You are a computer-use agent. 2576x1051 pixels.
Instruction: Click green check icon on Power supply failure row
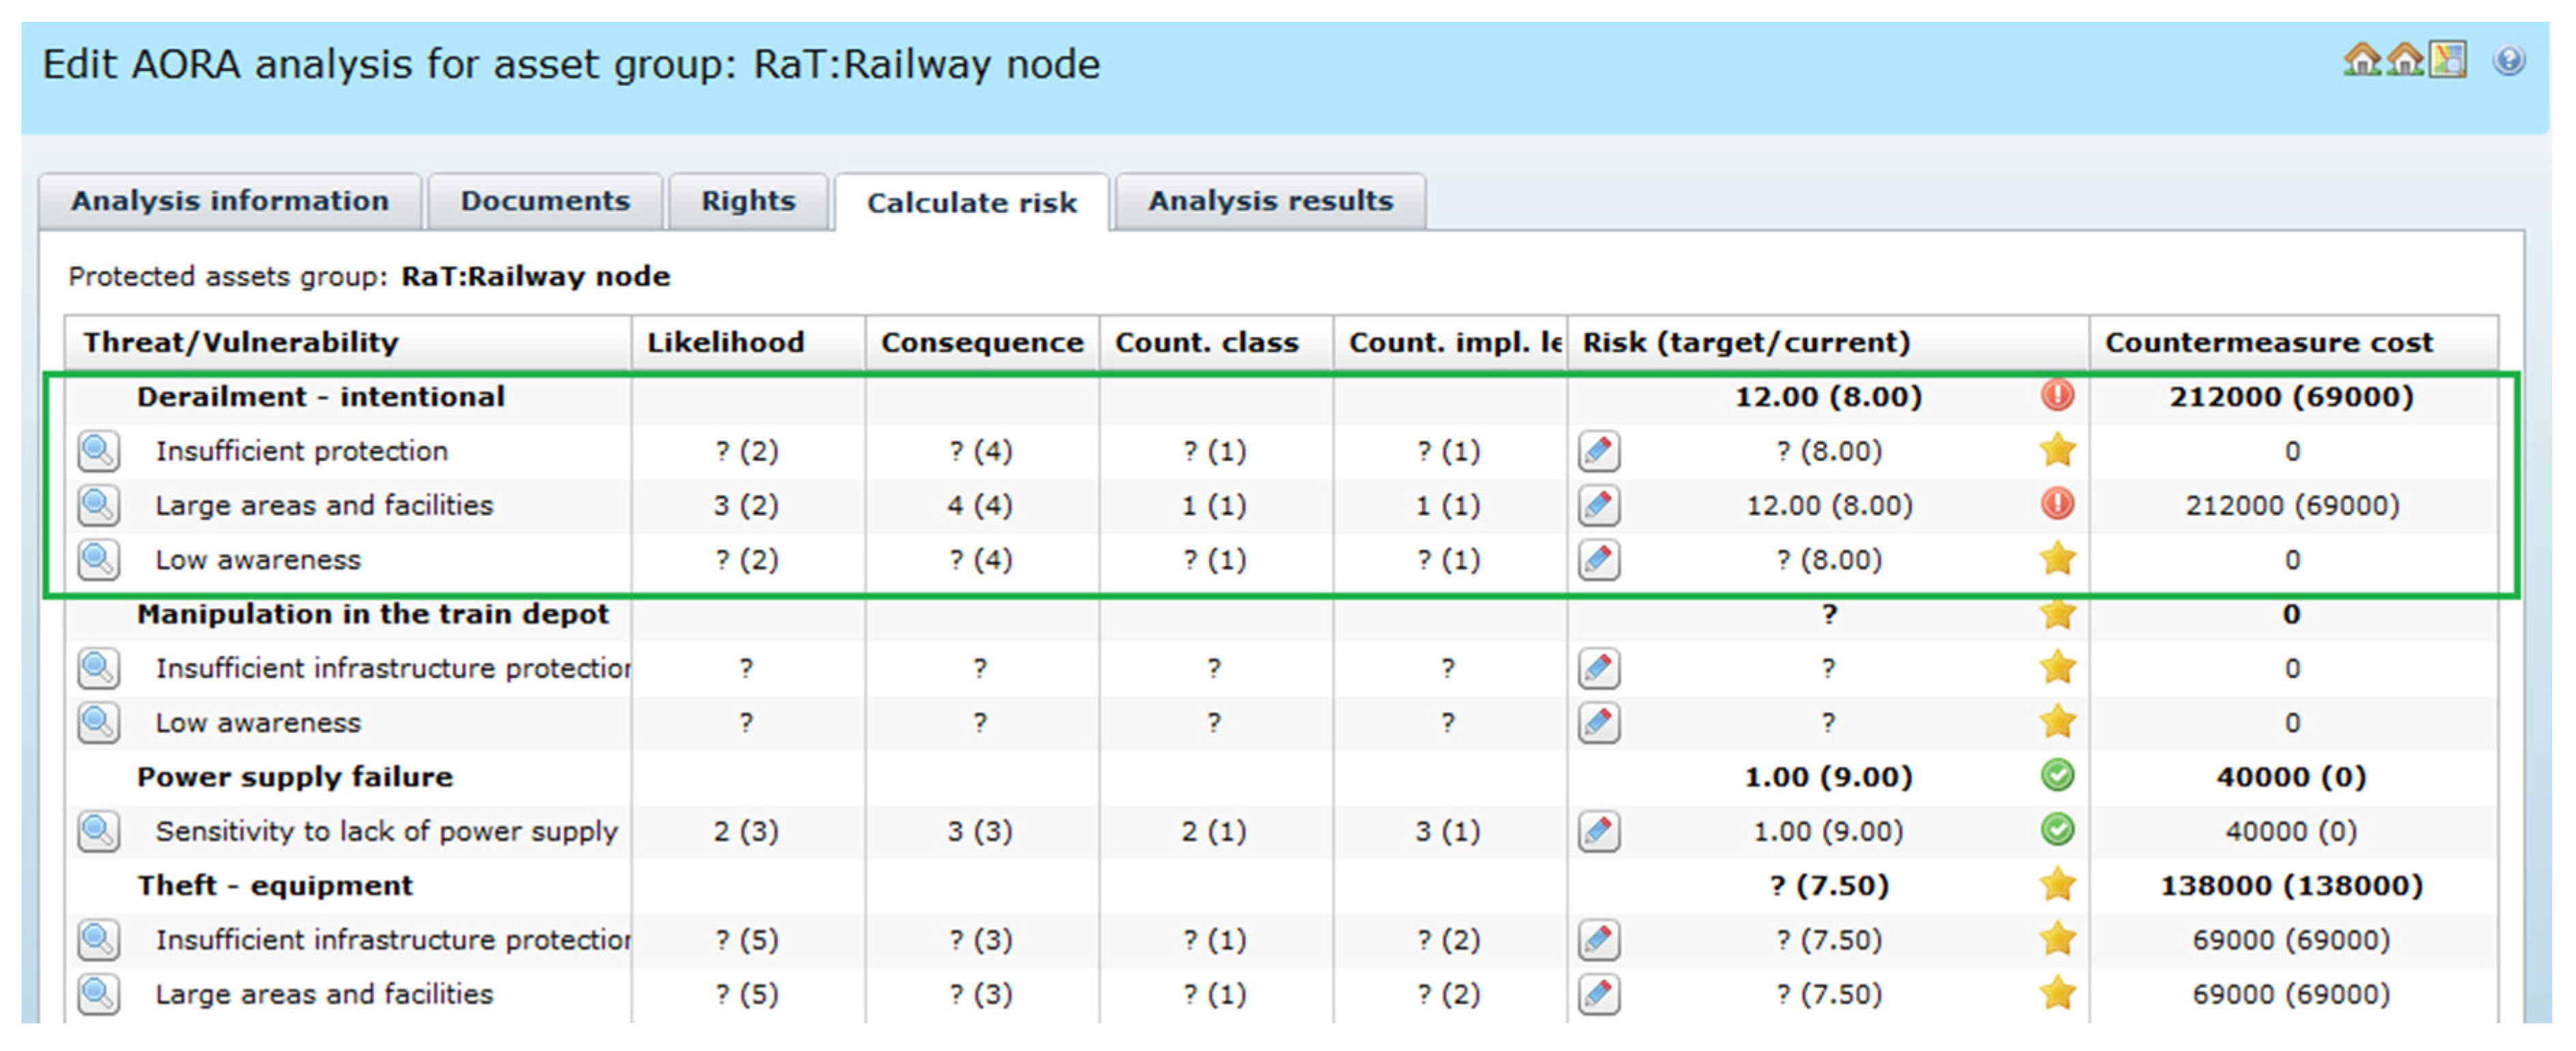click(x=2057, y=776)
